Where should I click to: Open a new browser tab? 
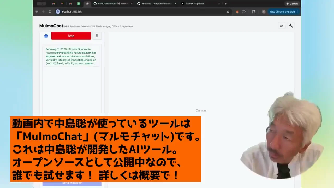226,4
